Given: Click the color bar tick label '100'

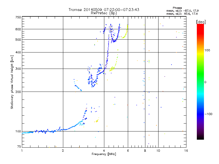Looking at the screenshot, I should 207,50.
